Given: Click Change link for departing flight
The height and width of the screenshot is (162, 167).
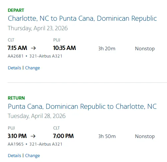Looking at the screenshot, I should click(x=33, y=68).
